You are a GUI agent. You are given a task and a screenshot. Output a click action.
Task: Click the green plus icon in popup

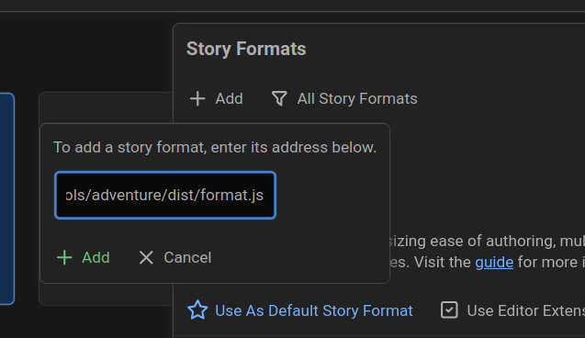pos(64,257)
